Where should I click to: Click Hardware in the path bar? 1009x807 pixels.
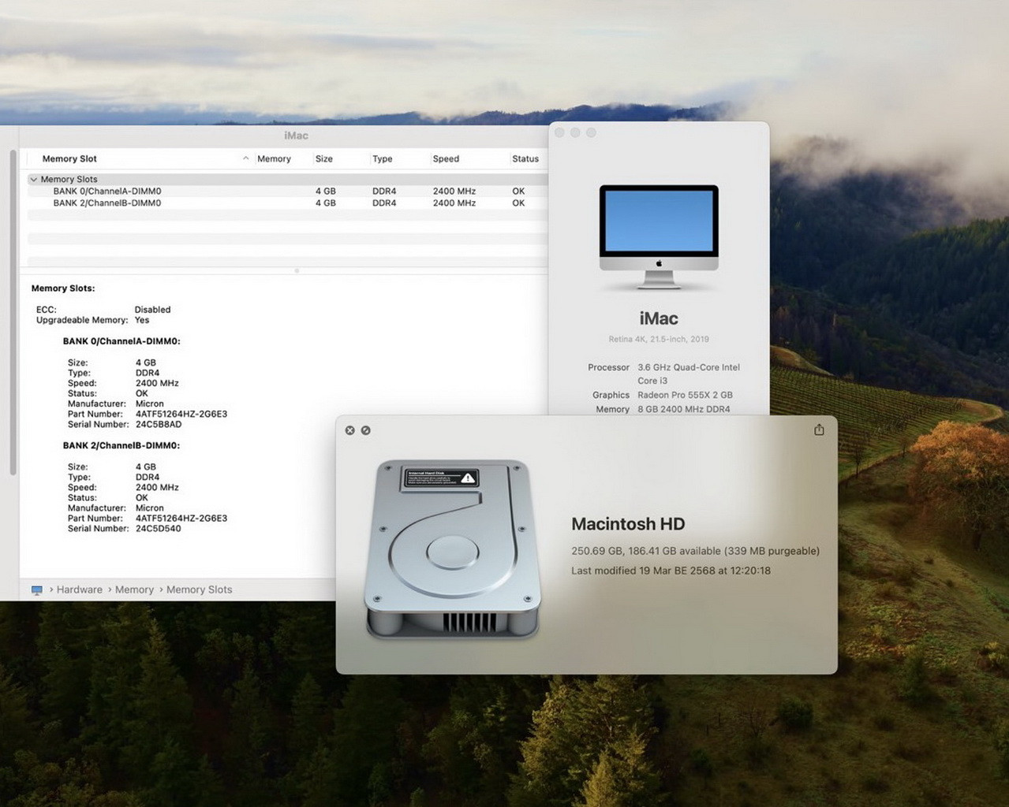point(80,589)
